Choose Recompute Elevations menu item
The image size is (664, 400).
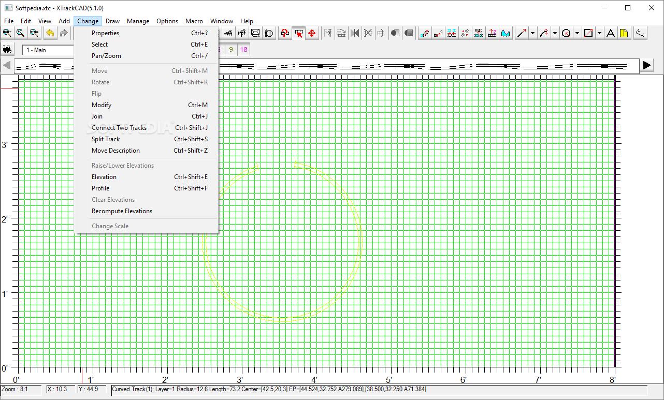[146, 211]
